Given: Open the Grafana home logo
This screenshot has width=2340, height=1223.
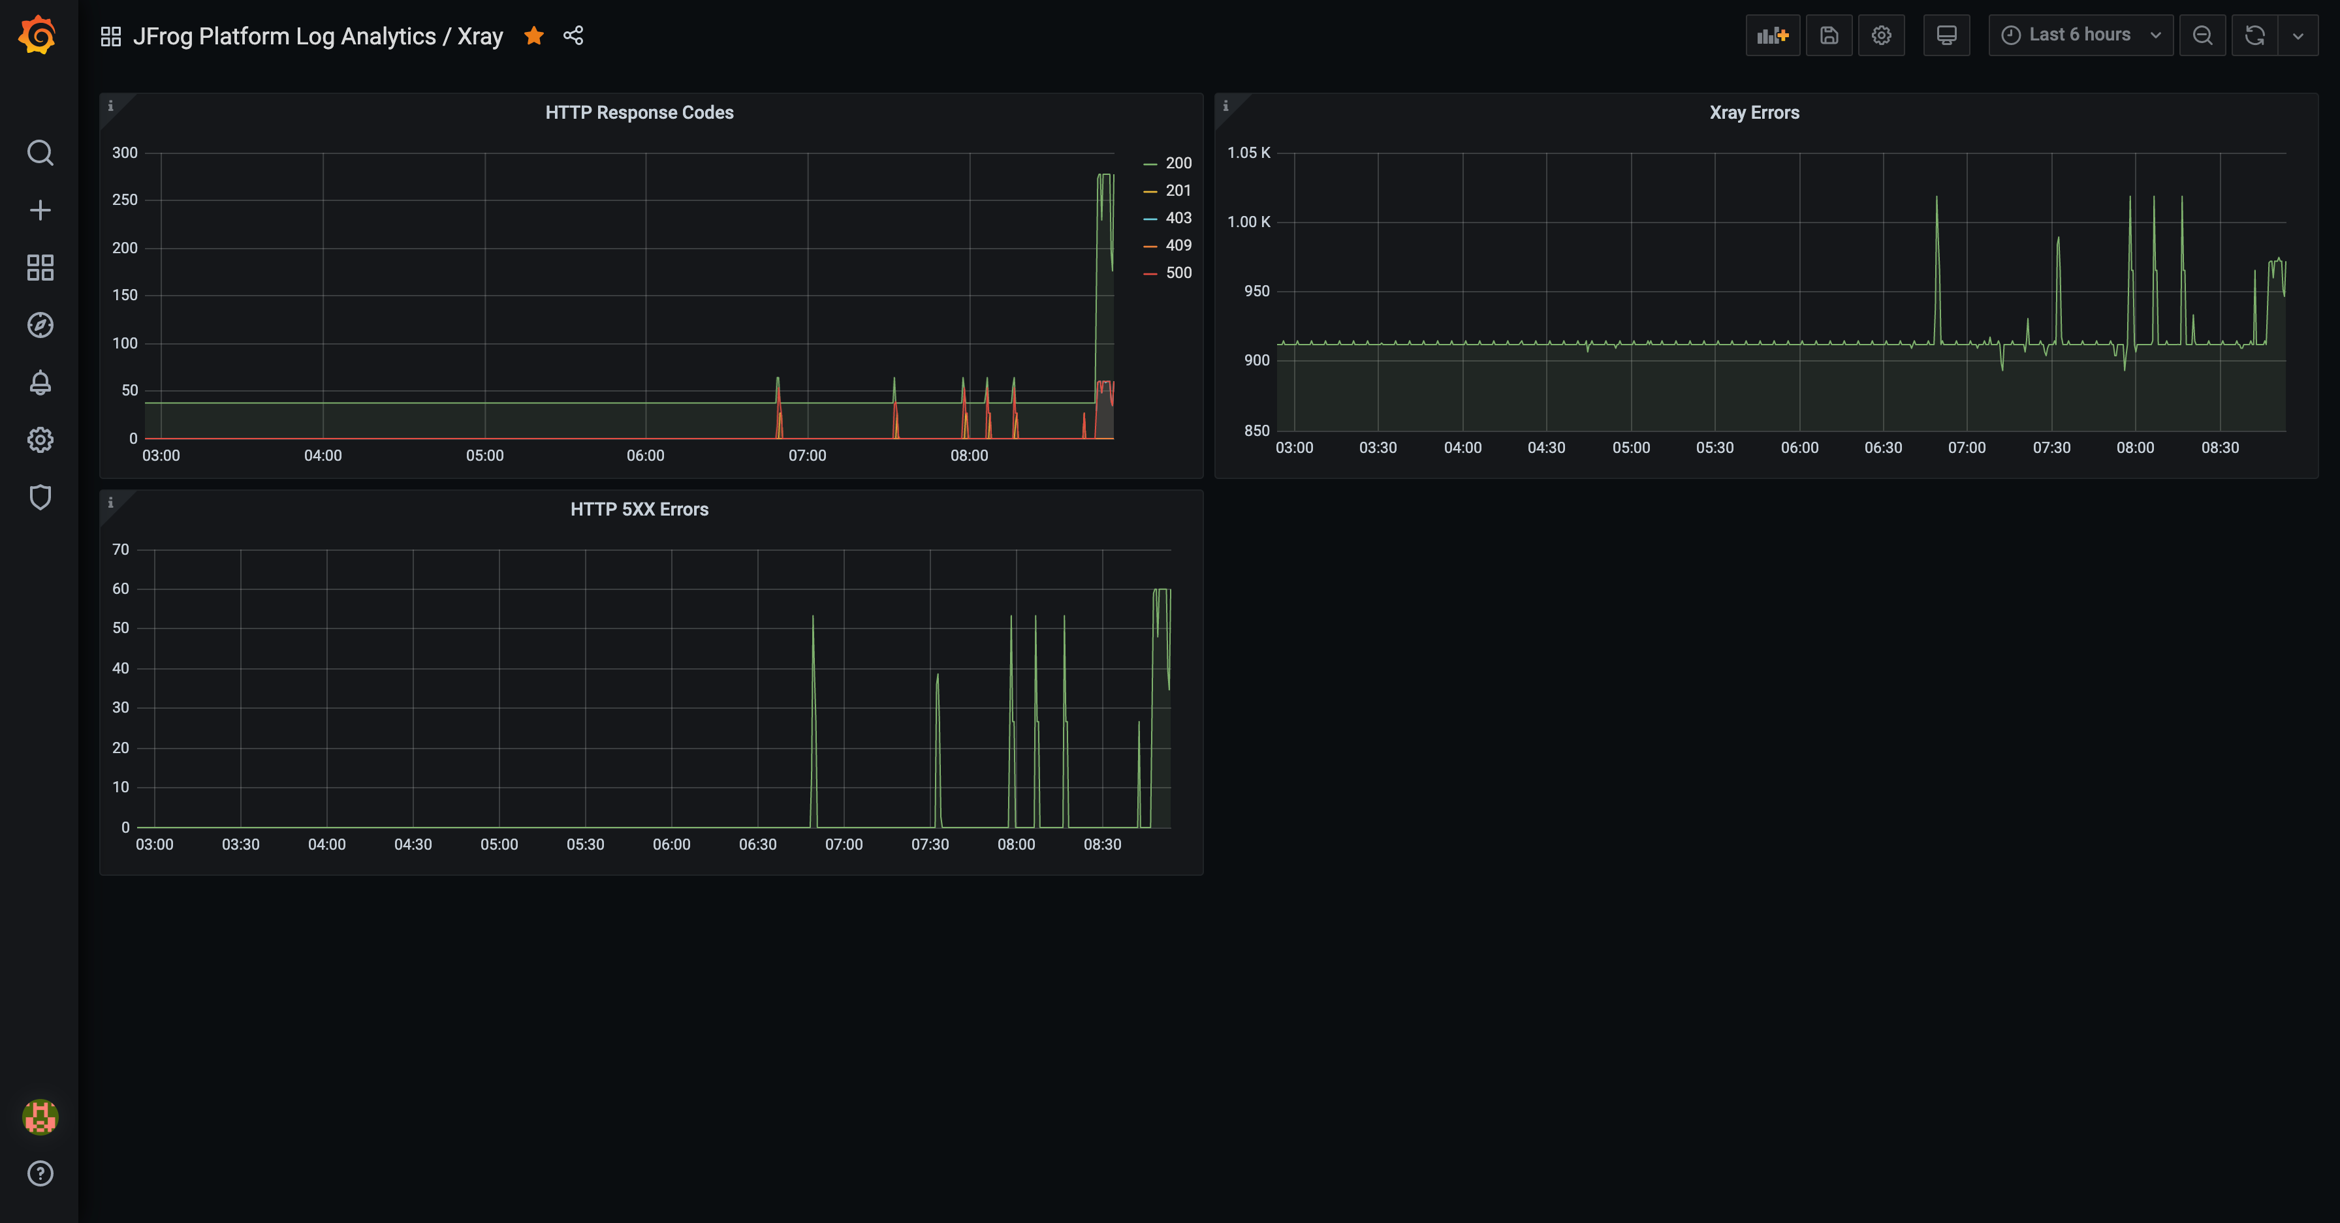Looking at the screenshot, I should click(38, 35).
